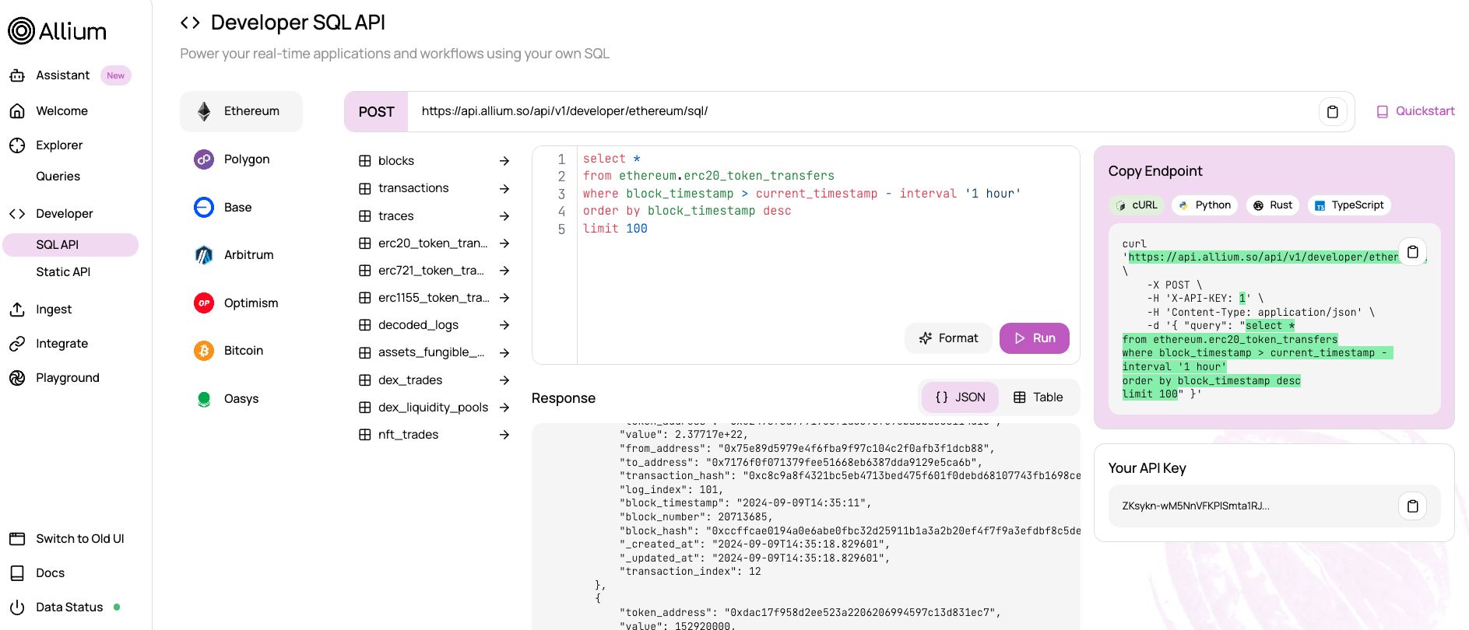Image resolution: width=1469 pixels, height=630 pixels.
Task: Select the Bitcoin chain icon
Action: (204, 351)
